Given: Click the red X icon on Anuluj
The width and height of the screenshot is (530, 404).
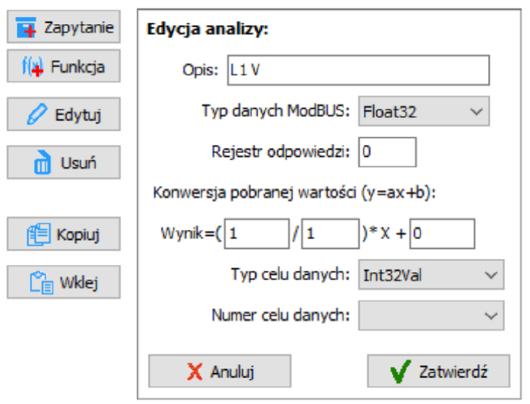Looking at the screenshot, I should 195,372.
